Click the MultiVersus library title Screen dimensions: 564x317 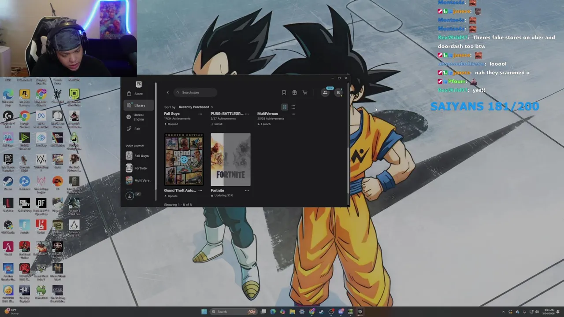267,114
